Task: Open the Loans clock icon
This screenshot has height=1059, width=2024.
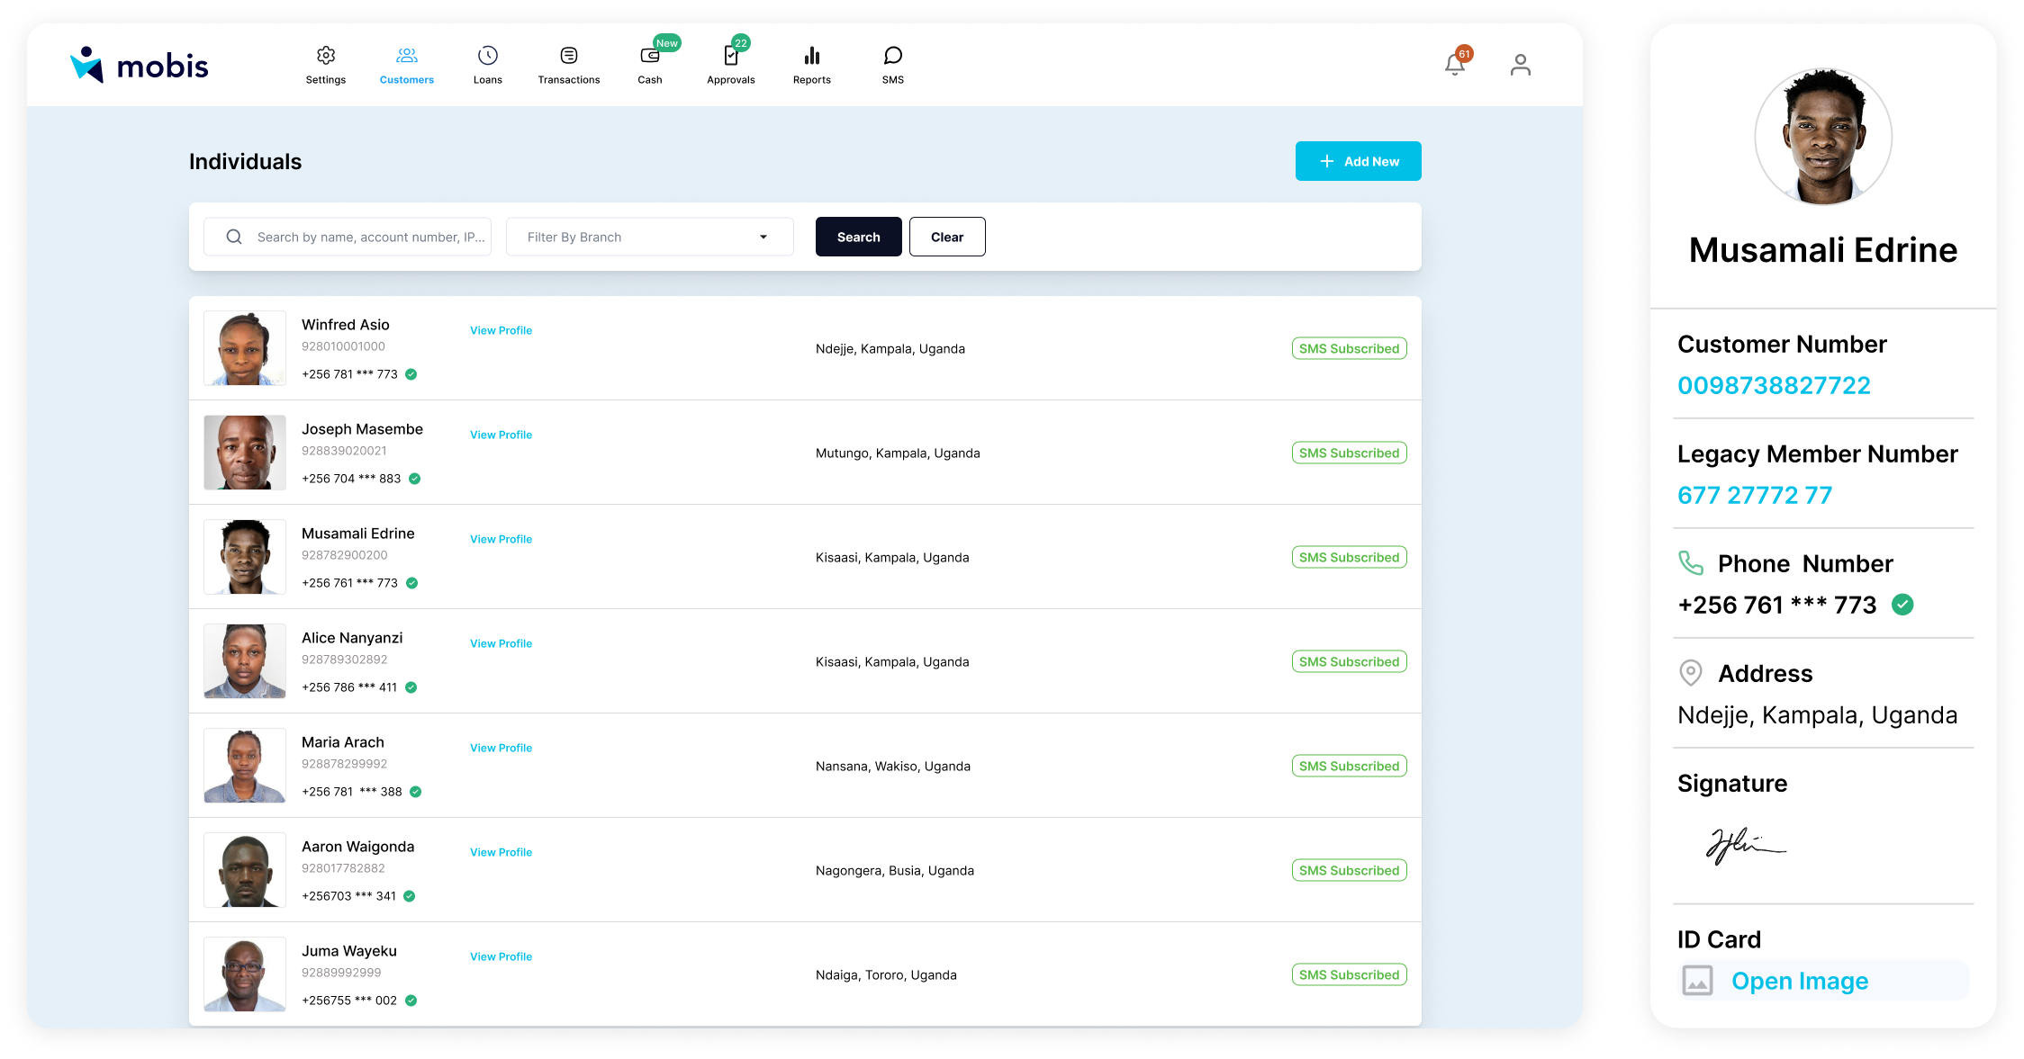Action: [x=487, y=57]
